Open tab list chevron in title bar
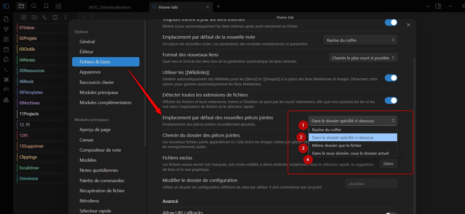465x214 pixels. tap(428, 6)
